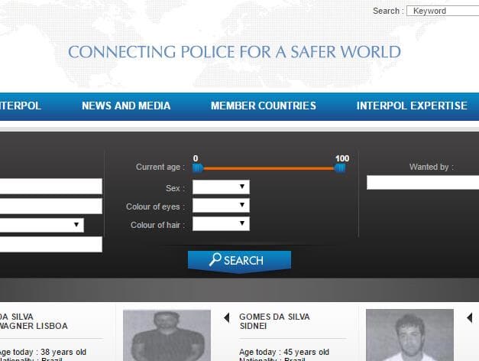Click the bottom text field on the left
The height and width of the screenshot is (361, 479).
click(x=51, y=244)
